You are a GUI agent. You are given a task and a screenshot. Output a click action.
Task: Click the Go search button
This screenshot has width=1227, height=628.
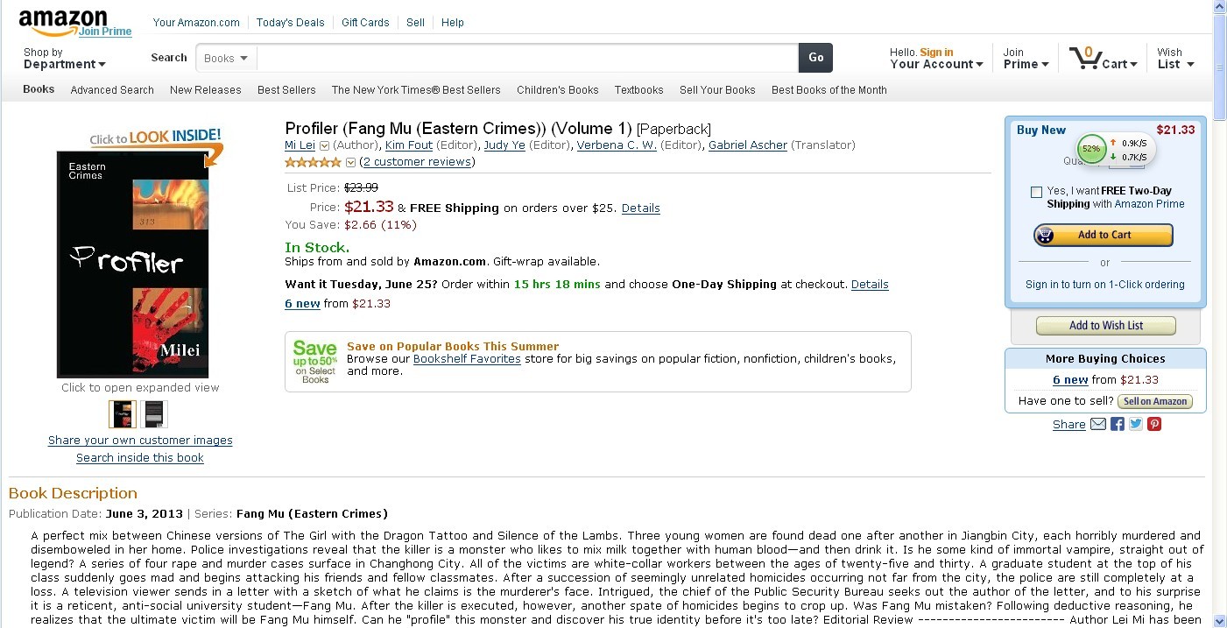pos(815,58)
